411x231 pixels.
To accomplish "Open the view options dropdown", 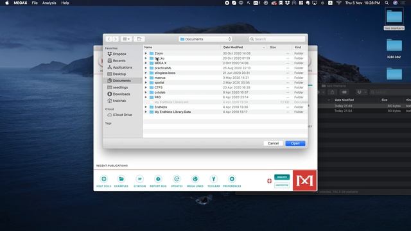I will pos(126,39).
